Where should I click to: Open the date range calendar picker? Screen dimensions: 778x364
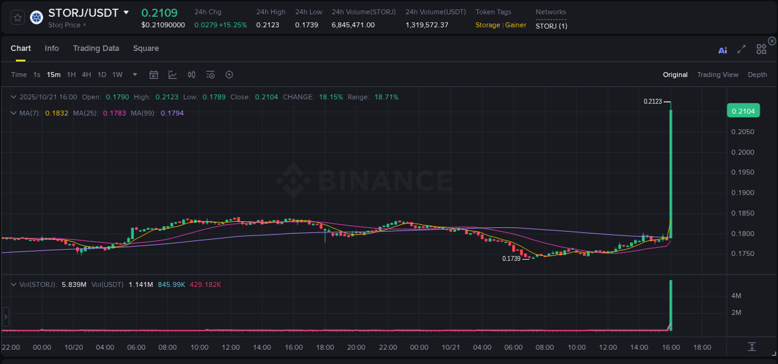tap(154, 74)
